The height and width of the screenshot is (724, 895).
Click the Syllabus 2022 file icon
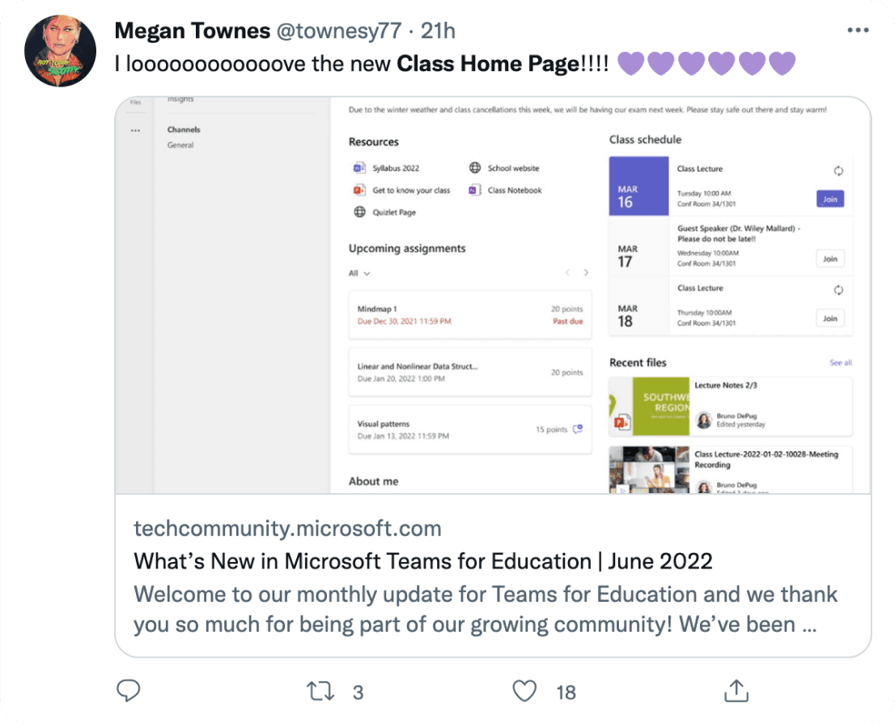(x=360, y=168)
